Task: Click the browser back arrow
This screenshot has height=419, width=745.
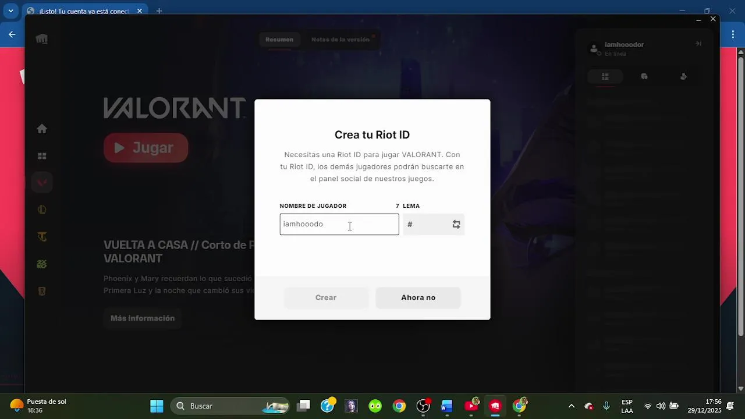Action: coord(12,34)
